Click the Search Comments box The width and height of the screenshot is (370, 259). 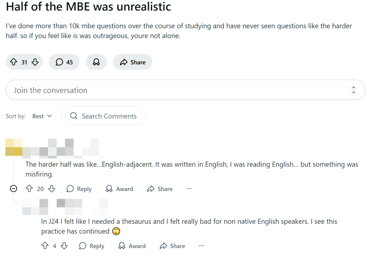pyautogui.click(x=104, y=116)
